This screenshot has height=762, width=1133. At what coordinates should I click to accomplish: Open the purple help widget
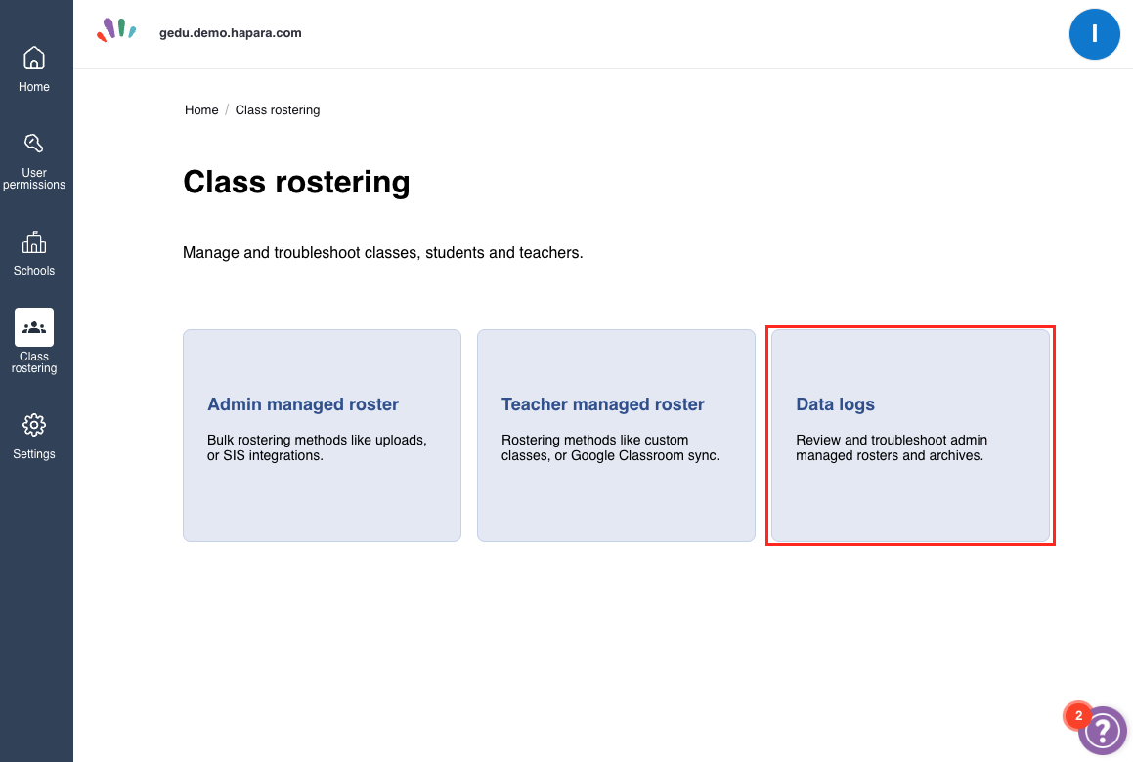point(1104,730)
